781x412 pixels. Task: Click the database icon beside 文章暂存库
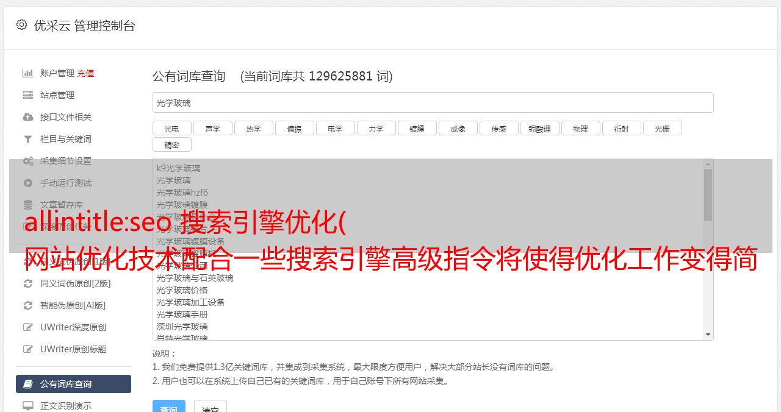point(28,205)
